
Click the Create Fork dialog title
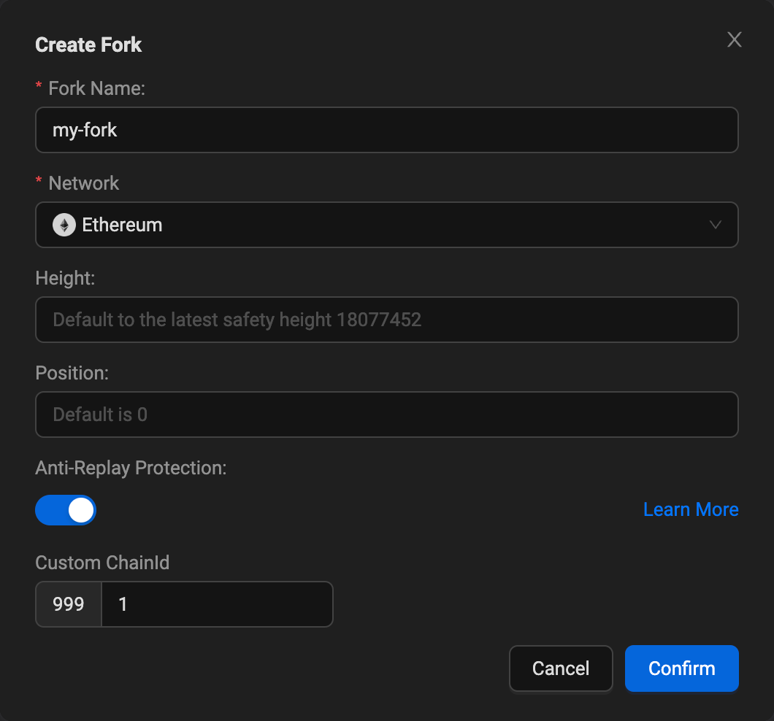point(88,45)
